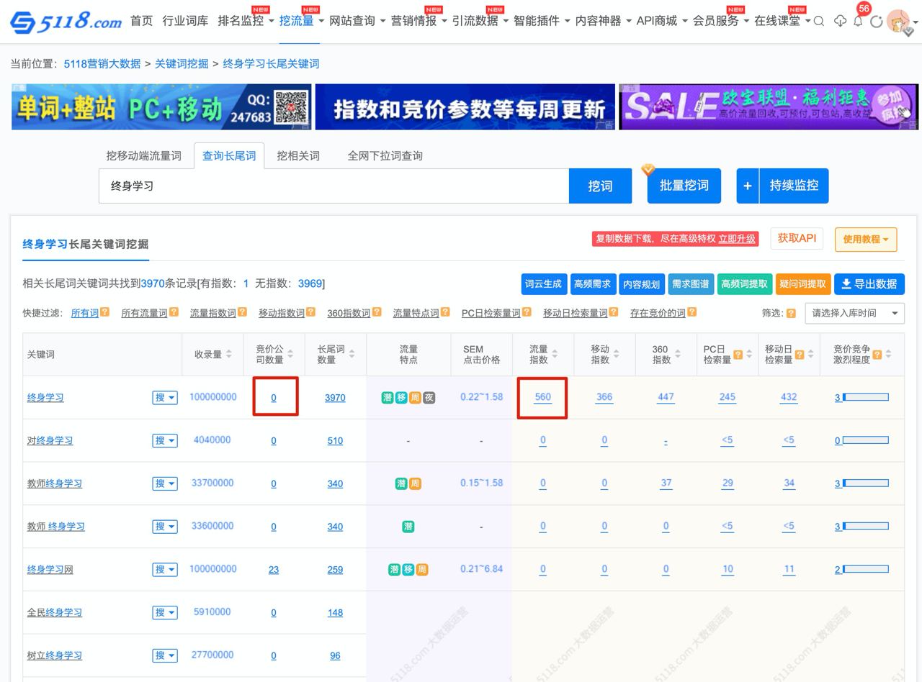Click the 导出数据 export button

click(869, 284)
